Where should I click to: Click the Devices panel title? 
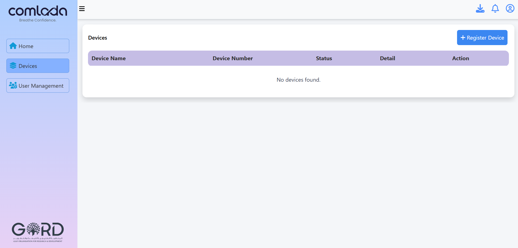pyautogui.click(x=97, y=38)
